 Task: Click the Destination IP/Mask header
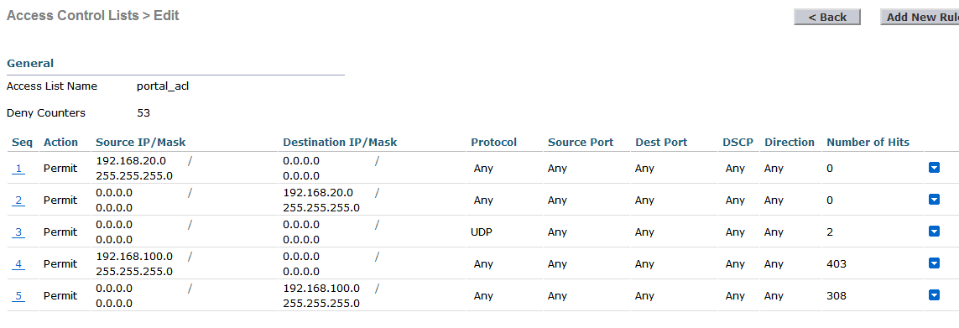point(340,142)
